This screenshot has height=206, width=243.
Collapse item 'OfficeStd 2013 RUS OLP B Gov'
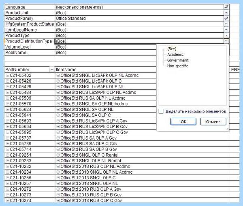[58, 195]
